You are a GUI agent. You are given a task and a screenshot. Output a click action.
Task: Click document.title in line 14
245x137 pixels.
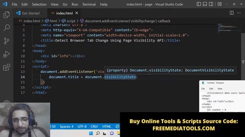click(64, 77)
